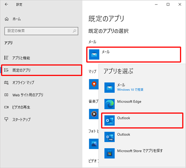This screenshot has height=168, width=186.
Task: Select Outlook without the PRE badge
Action: (142, 120)
